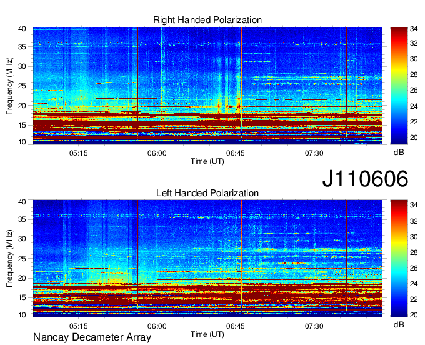Viewport: 425px width, 345px height.
Task: Click the 06:45 time tick of the lower plot
Action: click(x=235, y=326)
